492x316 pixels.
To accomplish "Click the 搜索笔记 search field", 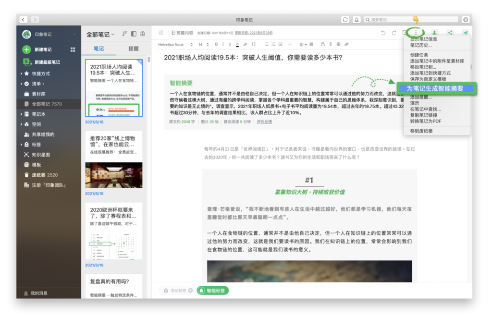I will (411, 19).
